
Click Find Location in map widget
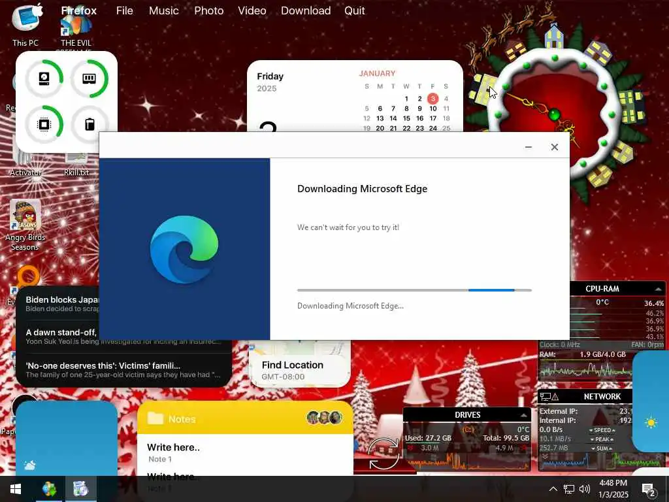click(x=293, y=365)
